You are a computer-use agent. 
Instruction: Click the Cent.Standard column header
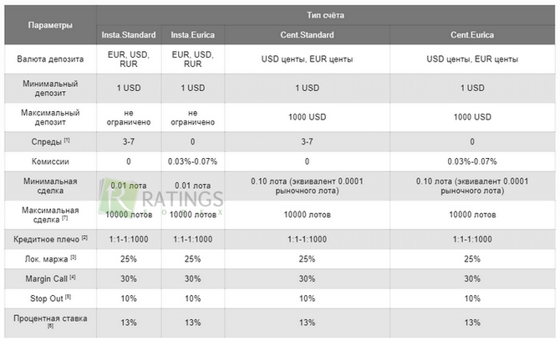click(307, 35)
